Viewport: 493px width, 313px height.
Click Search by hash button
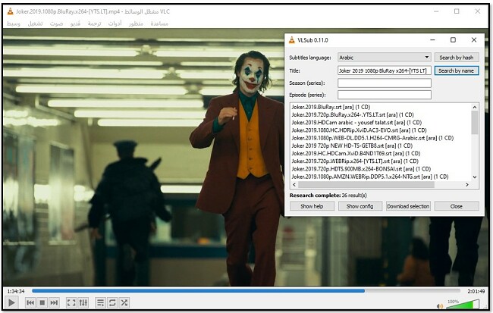click(x=457, y=58)
